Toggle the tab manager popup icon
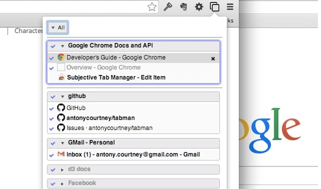 click(x=214, y=7)
